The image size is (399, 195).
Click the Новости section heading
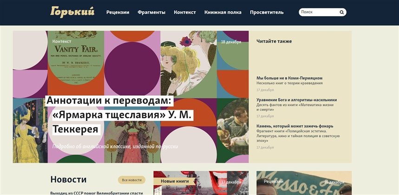point(68,180)
